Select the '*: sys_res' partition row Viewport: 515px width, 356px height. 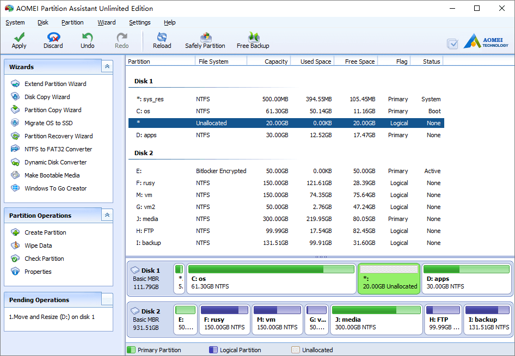pyautogui.click(x=286, y=99)
